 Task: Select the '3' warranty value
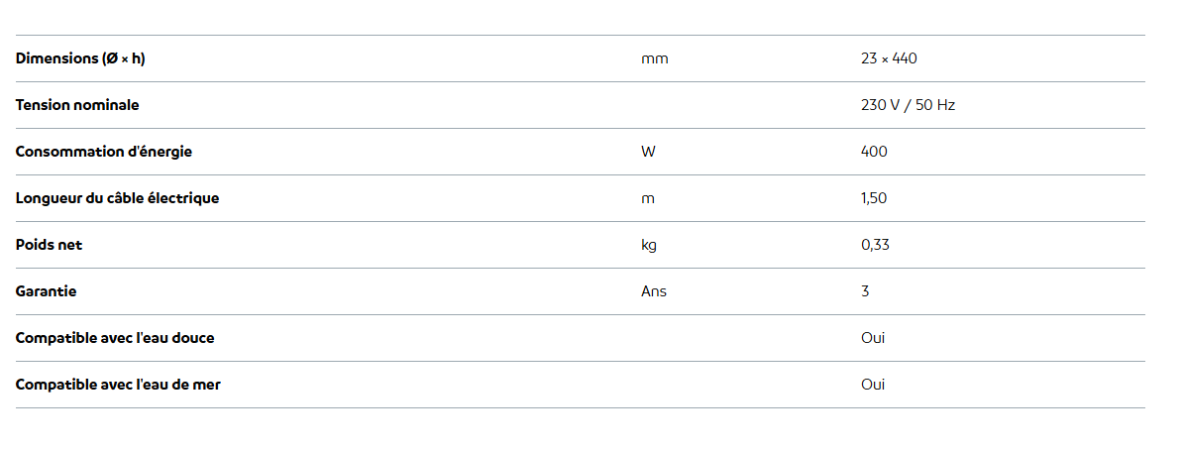(865, 291)
